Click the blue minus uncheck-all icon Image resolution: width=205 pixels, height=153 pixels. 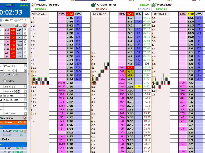click(x=20, y=25)
